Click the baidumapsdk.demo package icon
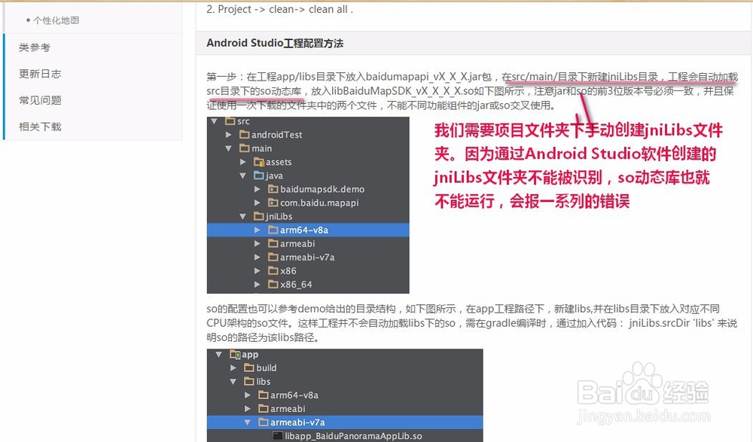Viewport: 753px width, 442px height. coord(273,189)
